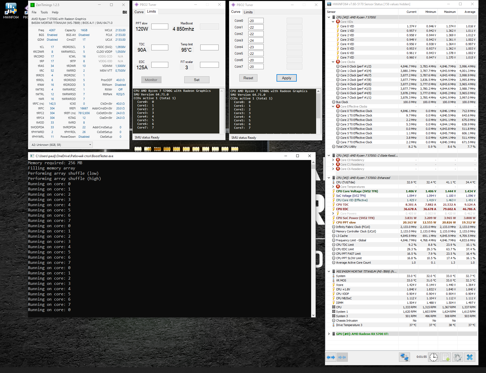Expand the Core Temperatures group
Screen dimensions: 486x373
tap(333, 187)
